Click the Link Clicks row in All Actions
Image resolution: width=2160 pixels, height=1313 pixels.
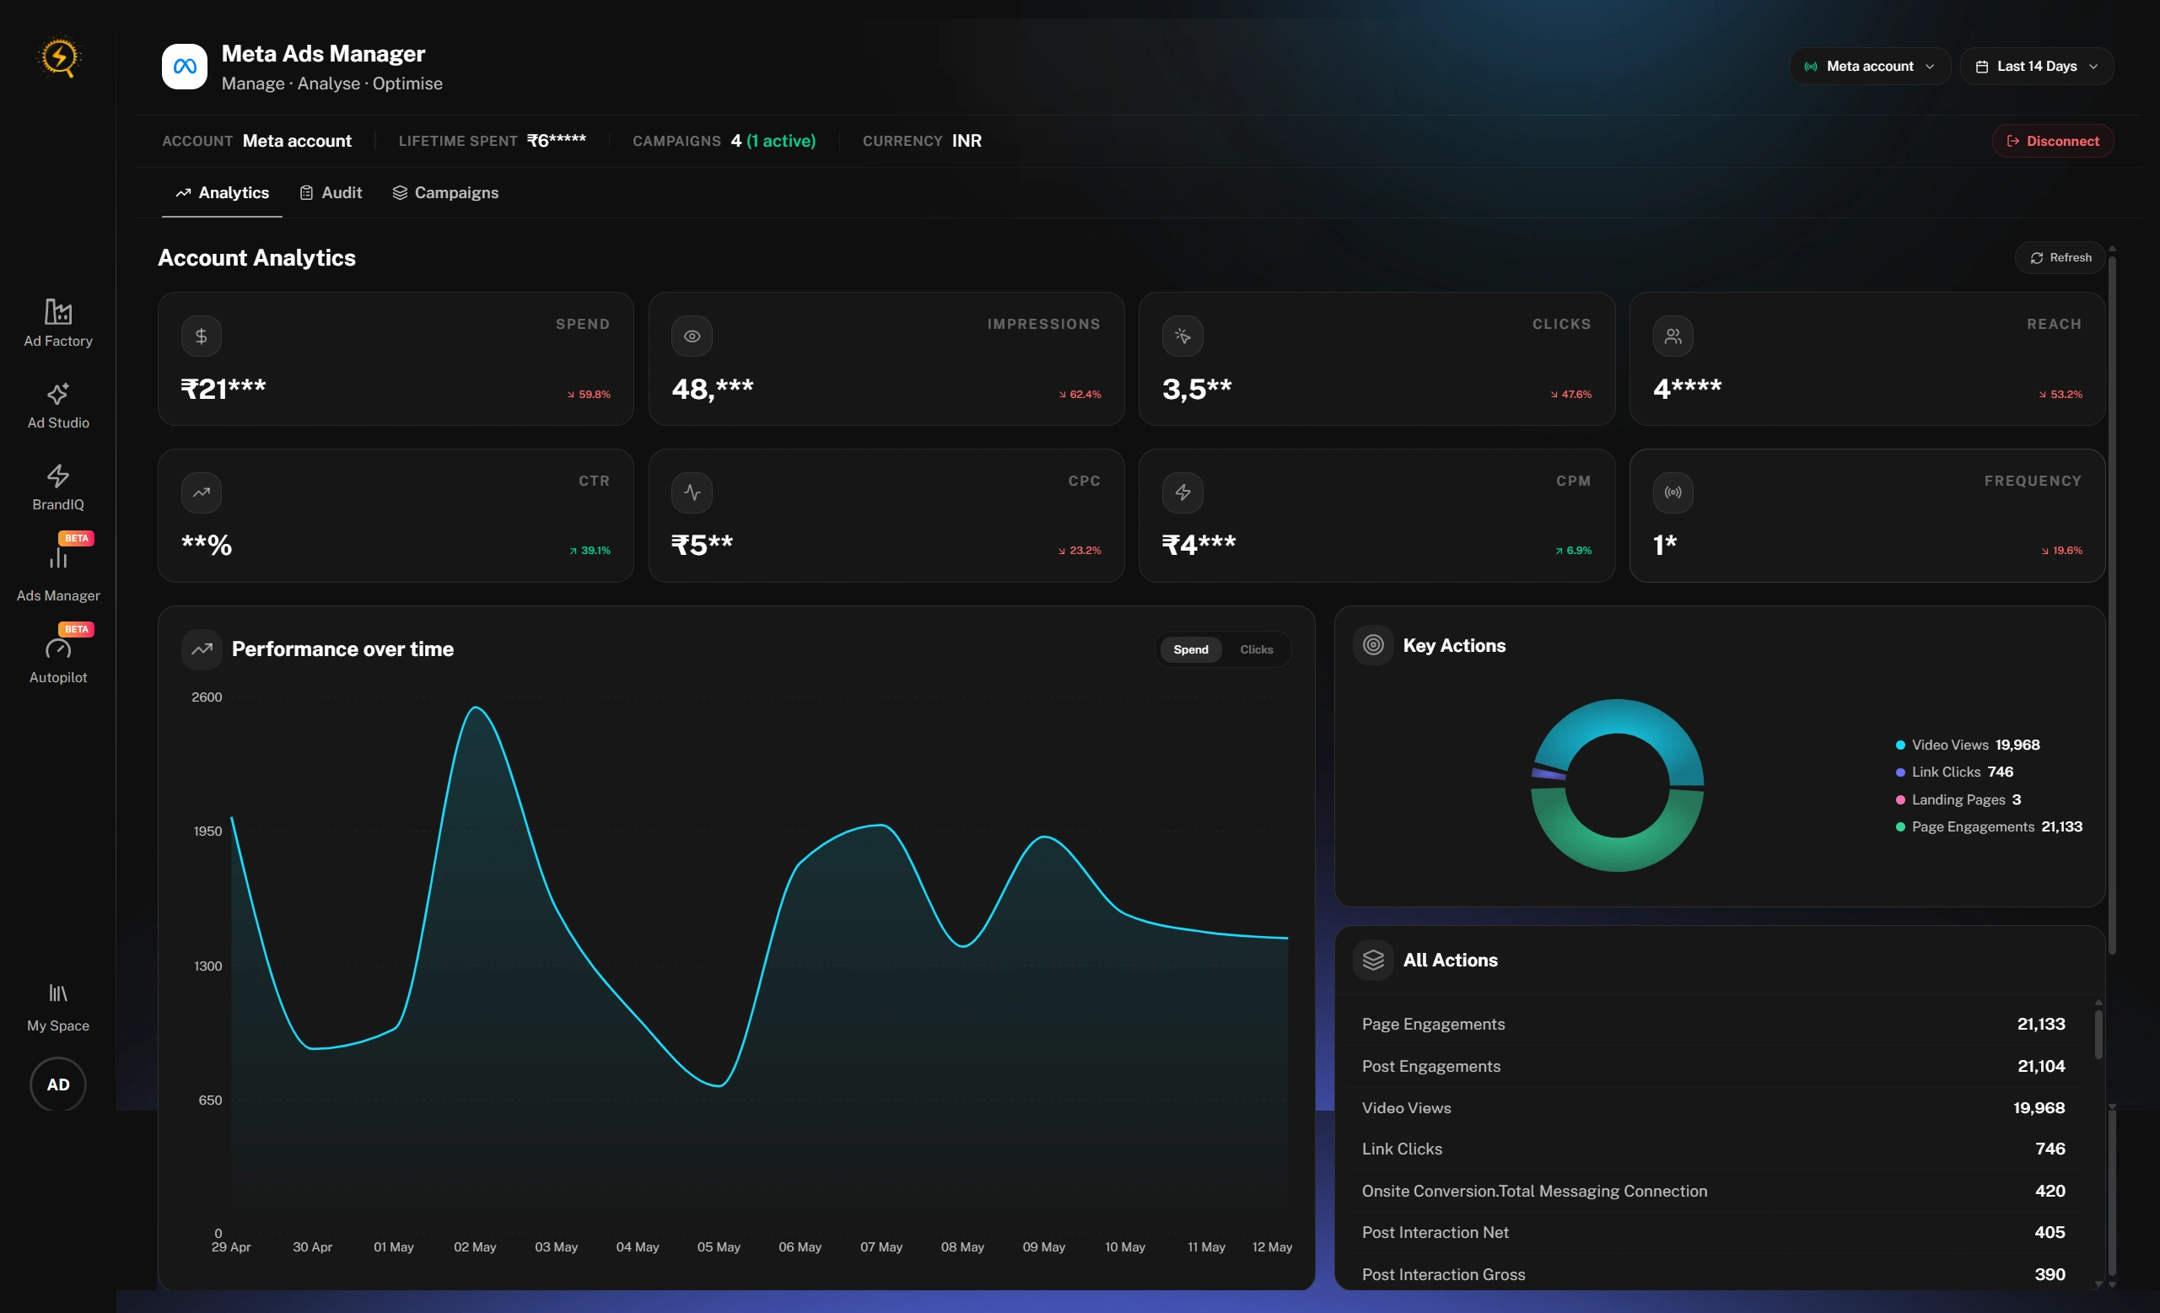pyautogui.click(x=1713, y=1149)
